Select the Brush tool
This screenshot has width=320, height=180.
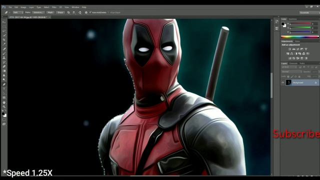(x=4, y=53)
